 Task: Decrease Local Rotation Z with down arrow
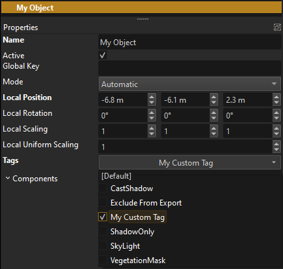coord(276,118)
